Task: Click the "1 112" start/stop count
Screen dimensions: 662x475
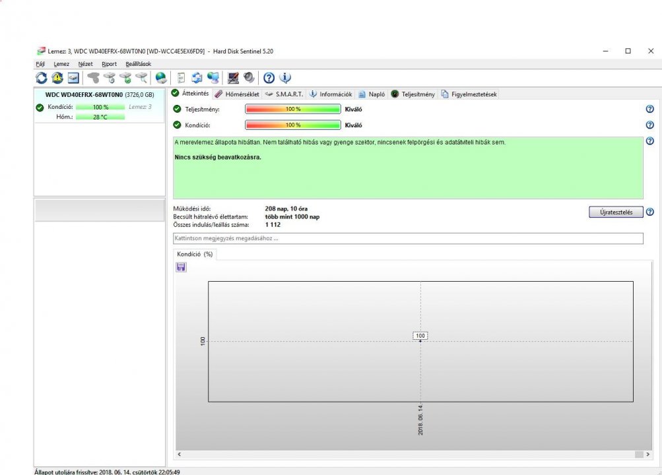Action: coord(273,224)
